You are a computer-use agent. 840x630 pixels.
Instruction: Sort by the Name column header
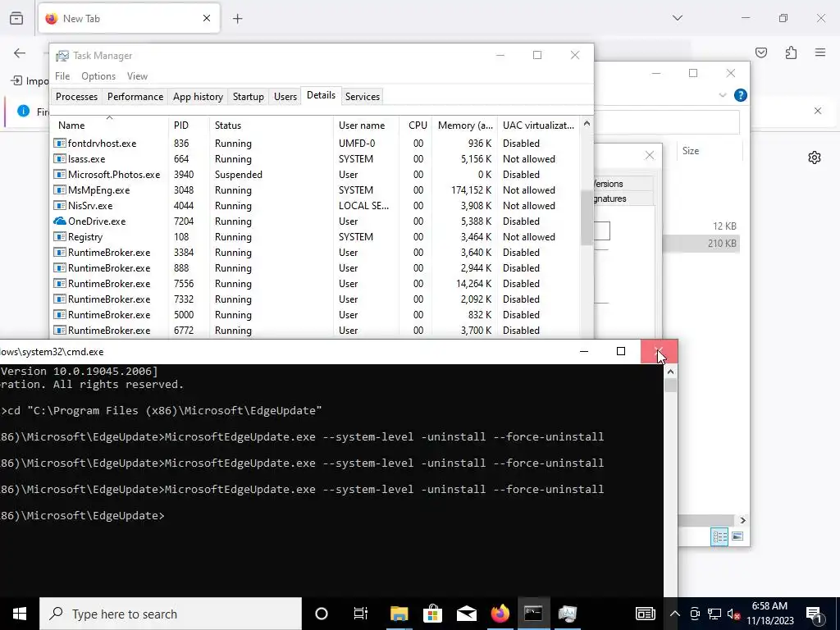109,125
